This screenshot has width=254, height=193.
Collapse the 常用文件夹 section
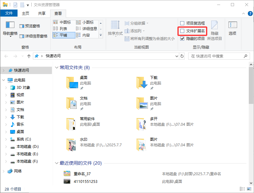coord(57,68)
